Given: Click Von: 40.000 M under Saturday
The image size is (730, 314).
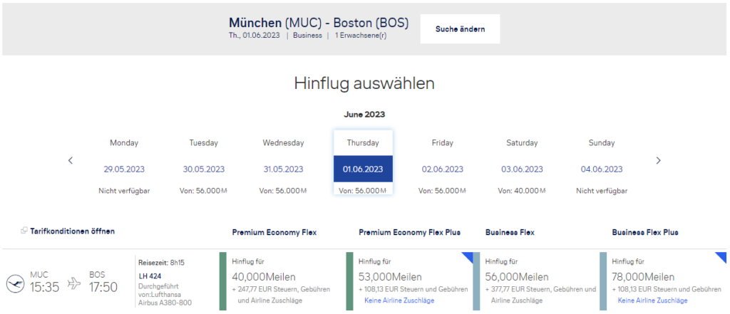Looking at the screenshot, I should [522, 191].
